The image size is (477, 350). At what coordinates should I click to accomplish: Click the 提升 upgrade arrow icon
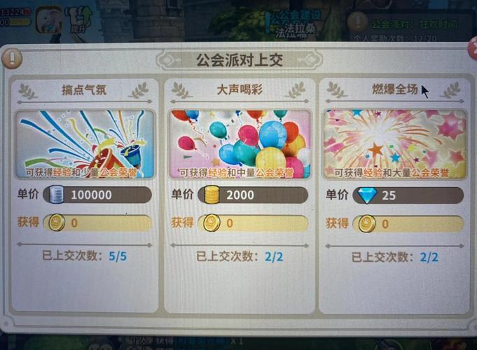[x=79, y=20]
